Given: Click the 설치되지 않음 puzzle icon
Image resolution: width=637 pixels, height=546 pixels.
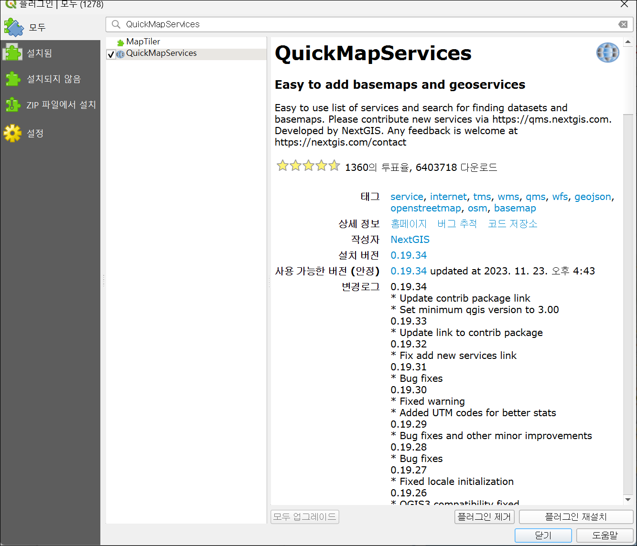Looking at the screenshot, I should click(13, 79).
